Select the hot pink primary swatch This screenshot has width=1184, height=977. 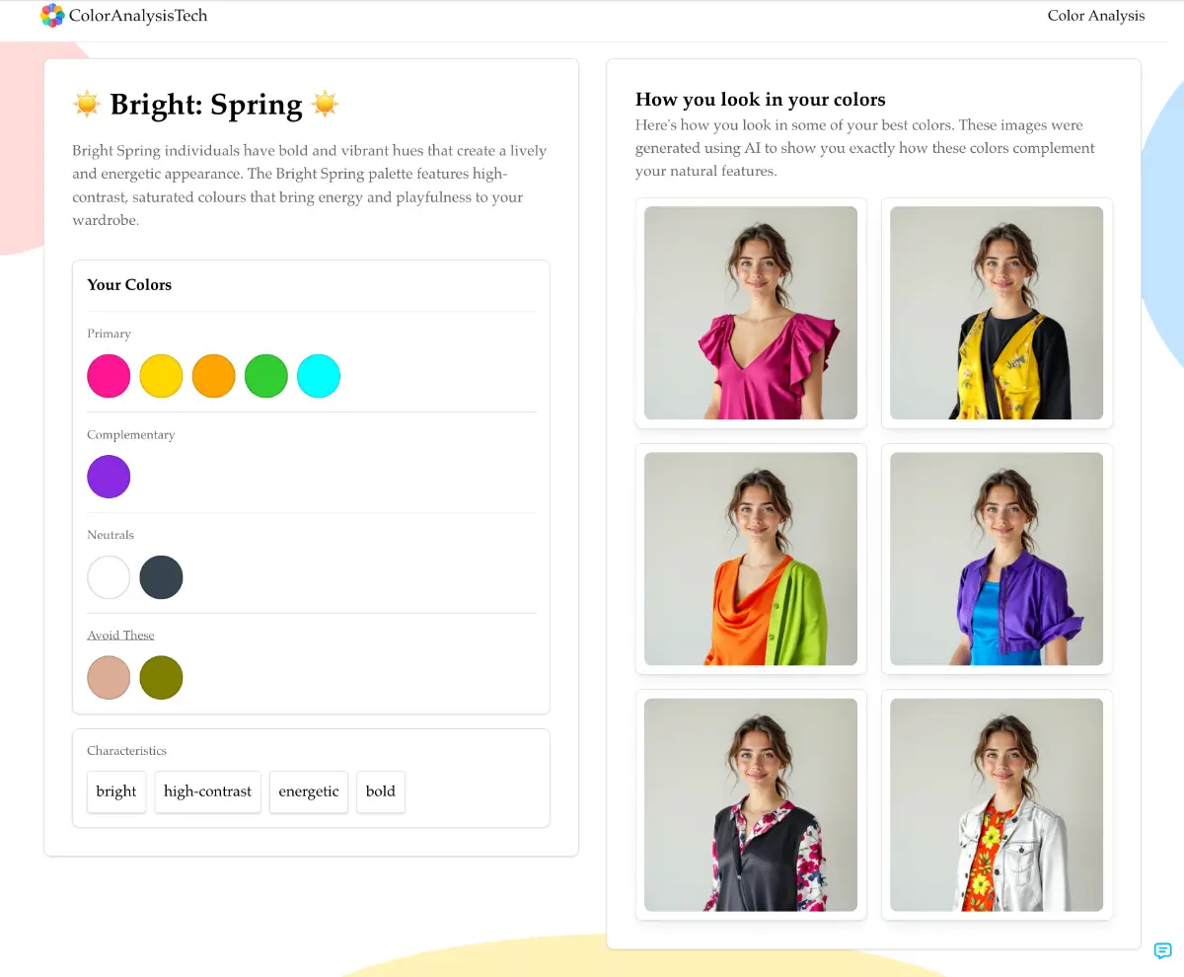[x=109, y=376]
